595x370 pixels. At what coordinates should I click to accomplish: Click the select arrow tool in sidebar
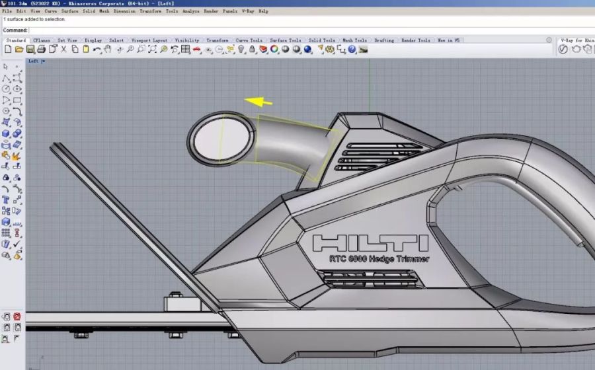pos(6,67)
